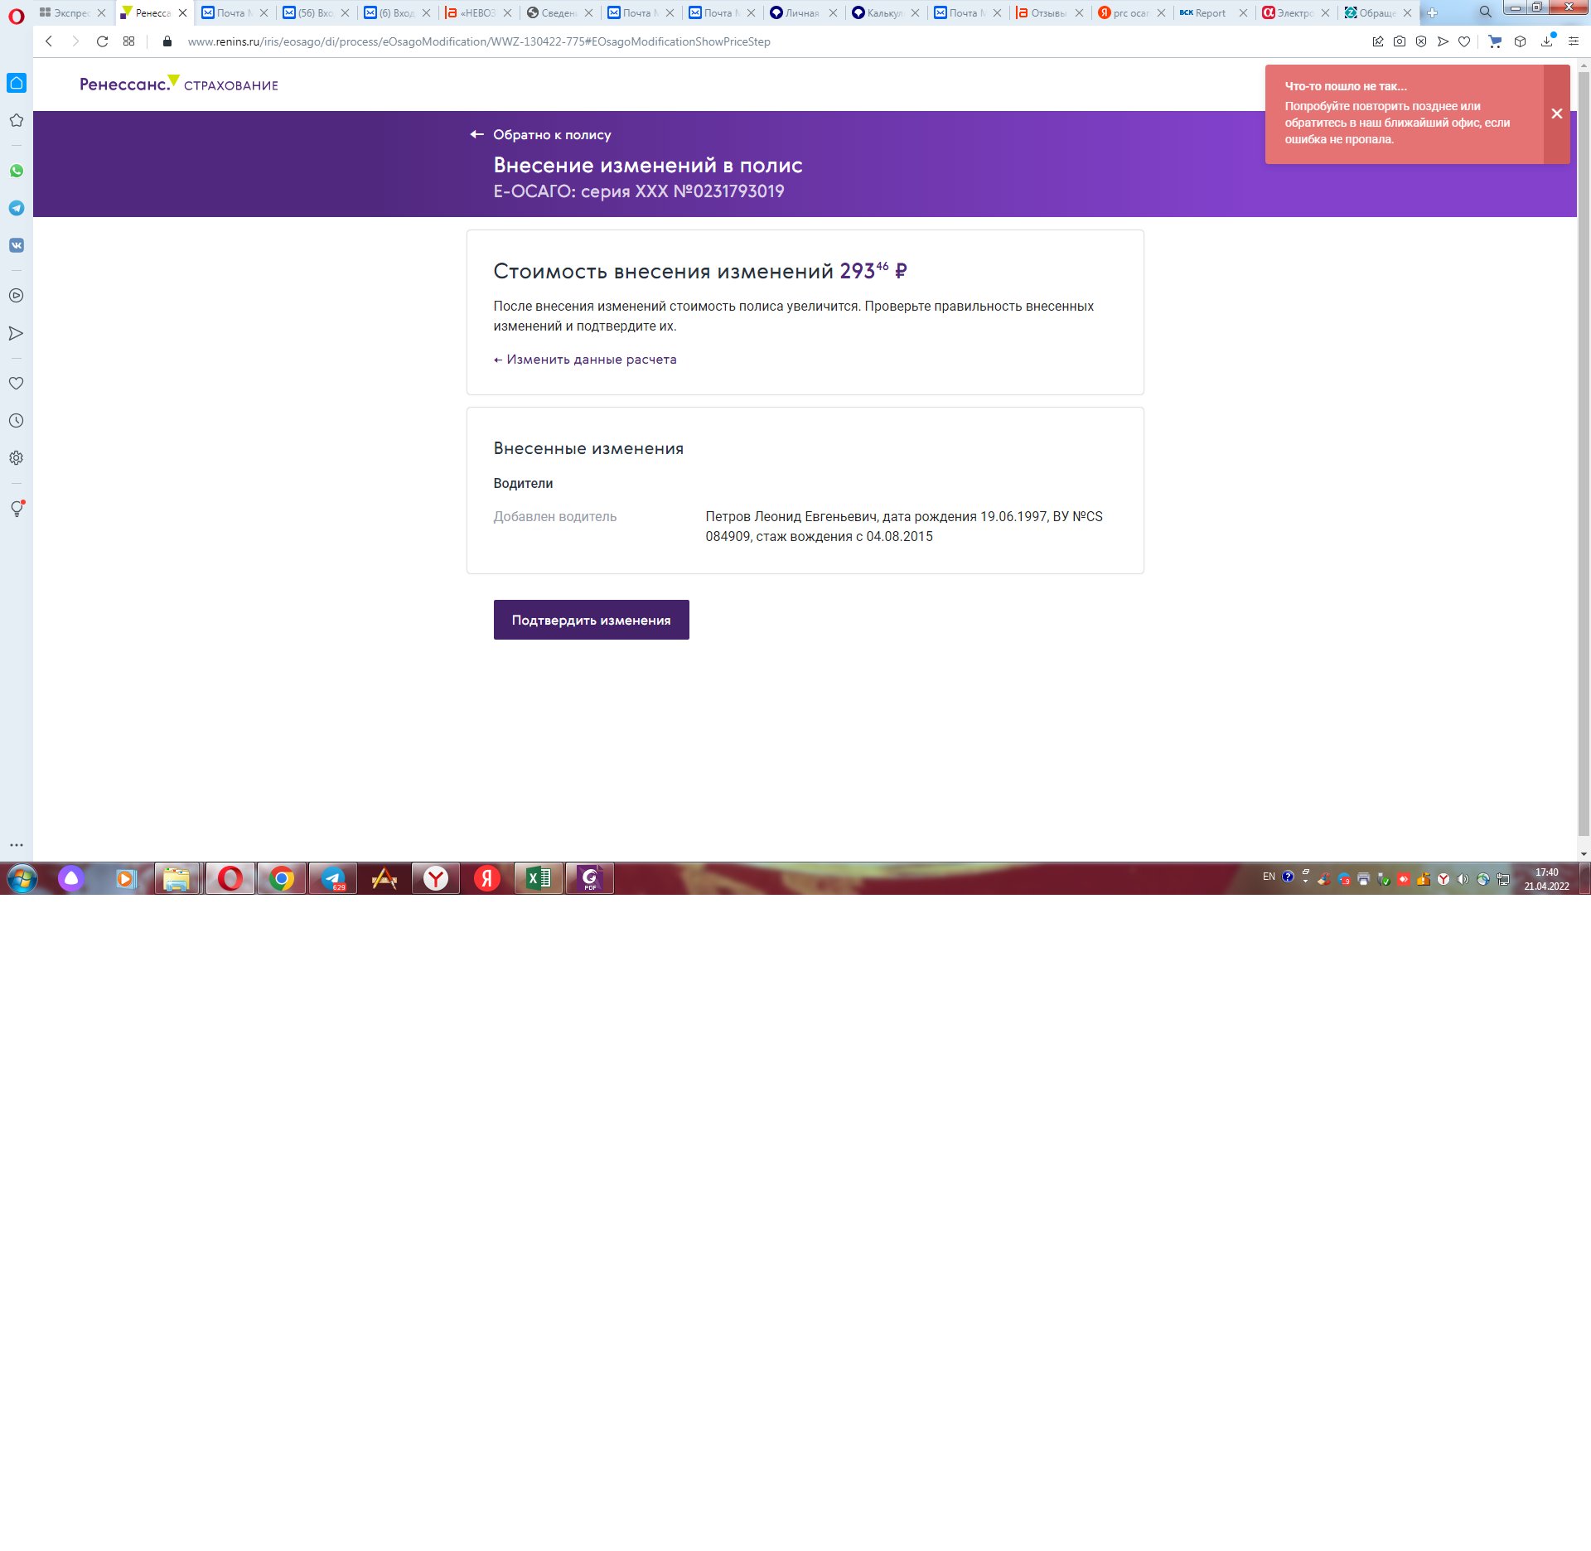The width and height of the screenshot is (1591, 1551).
Task: Open the downloads icon in toolbar
Action: point(1546,41)
